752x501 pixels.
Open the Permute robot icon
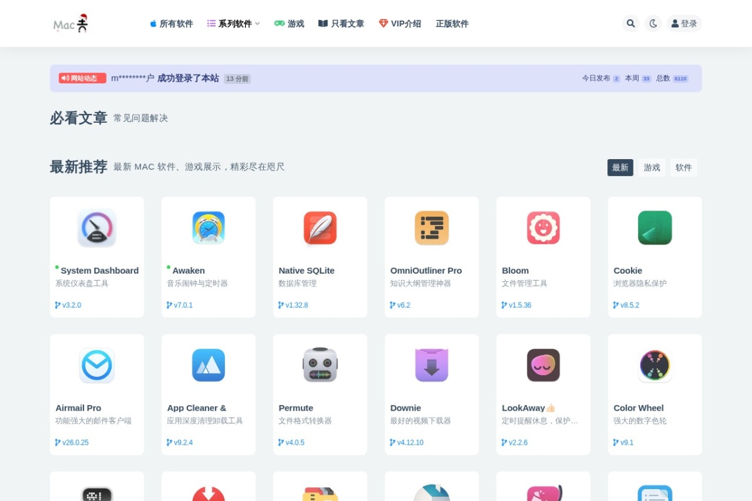click(x=320, y=365)
